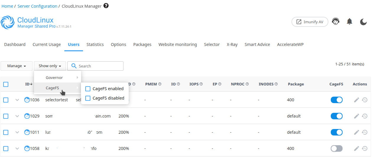373x157 pixels.
Task: Edit limits for user 1058
Action: [356, 148]
